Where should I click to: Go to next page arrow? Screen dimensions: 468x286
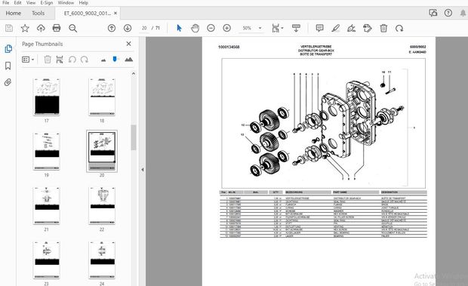point(128,28)
